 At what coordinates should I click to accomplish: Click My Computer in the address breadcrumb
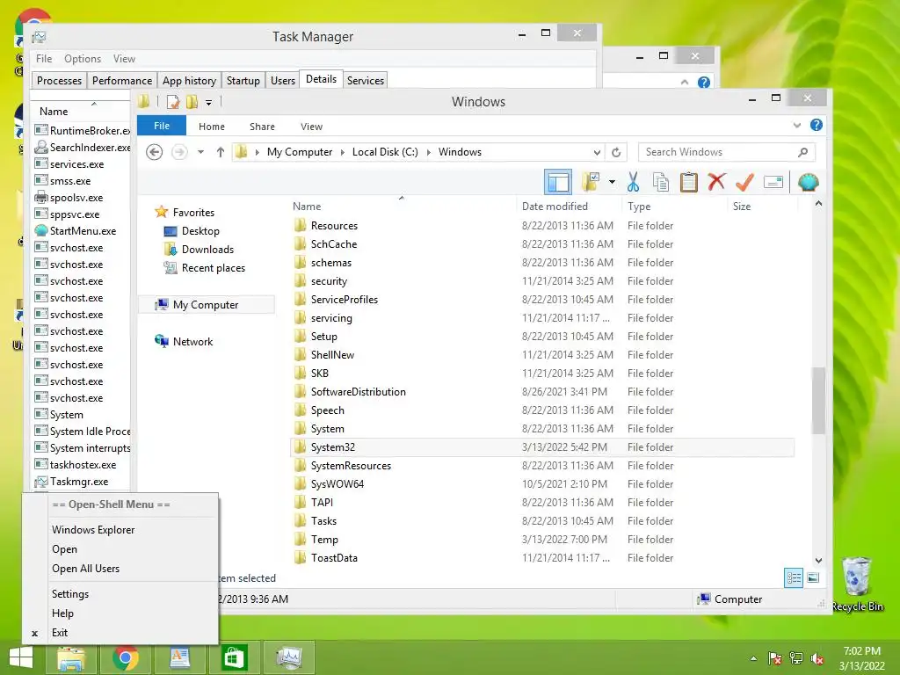[300, 152]
